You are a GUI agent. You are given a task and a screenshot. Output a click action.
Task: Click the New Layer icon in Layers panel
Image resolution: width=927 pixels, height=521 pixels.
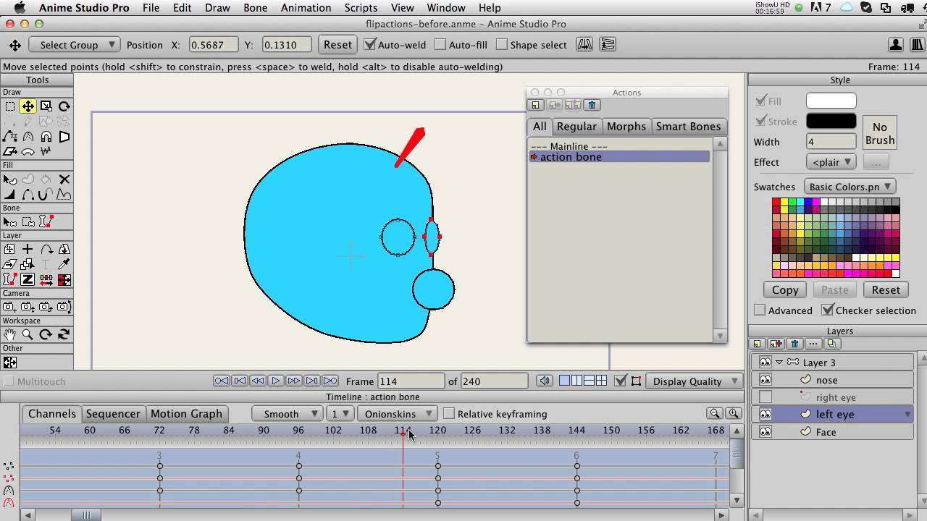(758, 344)
